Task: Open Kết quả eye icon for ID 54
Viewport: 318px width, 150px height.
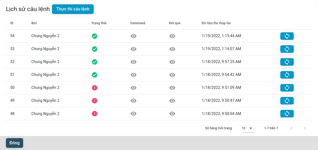Action: [x=172, y=36]
